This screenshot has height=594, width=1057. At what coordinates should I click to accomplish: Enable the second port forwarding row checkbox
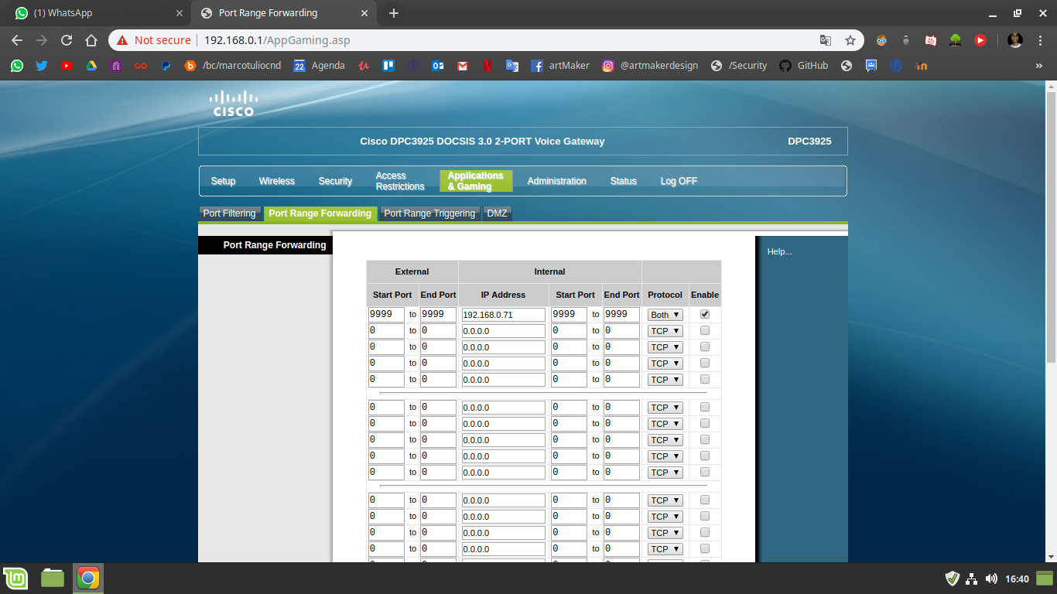tap(705, 330)
